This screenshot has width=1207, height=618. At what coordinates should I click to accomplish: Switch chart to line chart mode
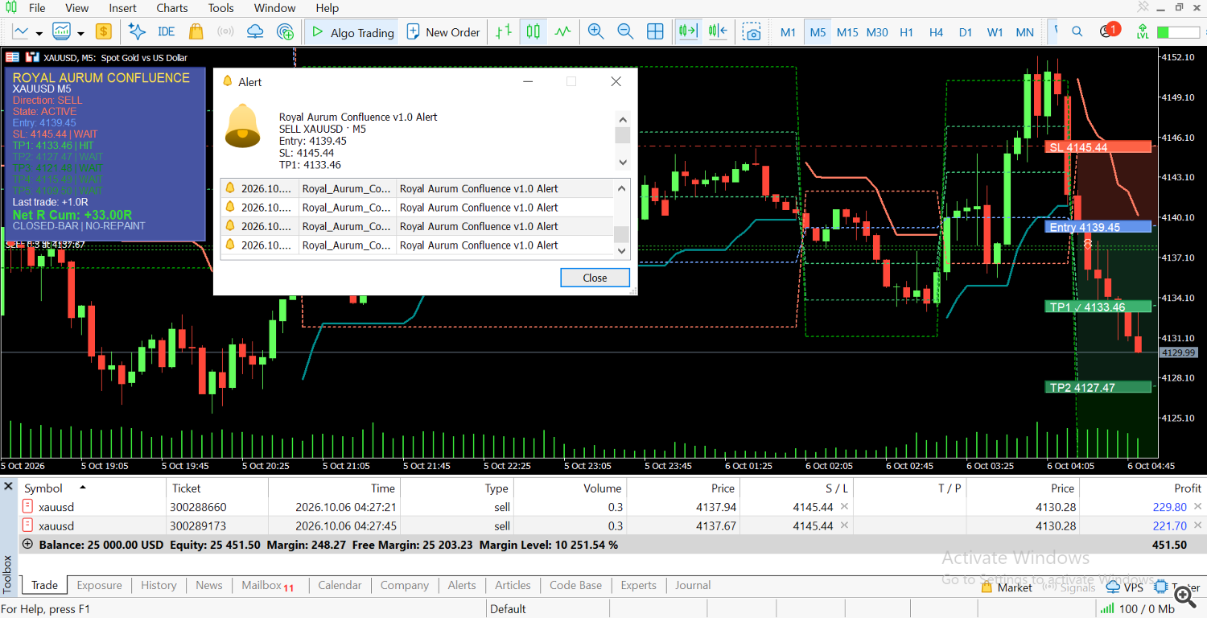click(x=562, y=32)
